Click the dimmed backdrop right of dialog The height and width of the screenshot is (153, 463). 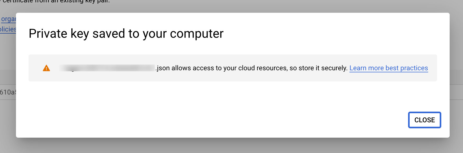coord(456,78)
